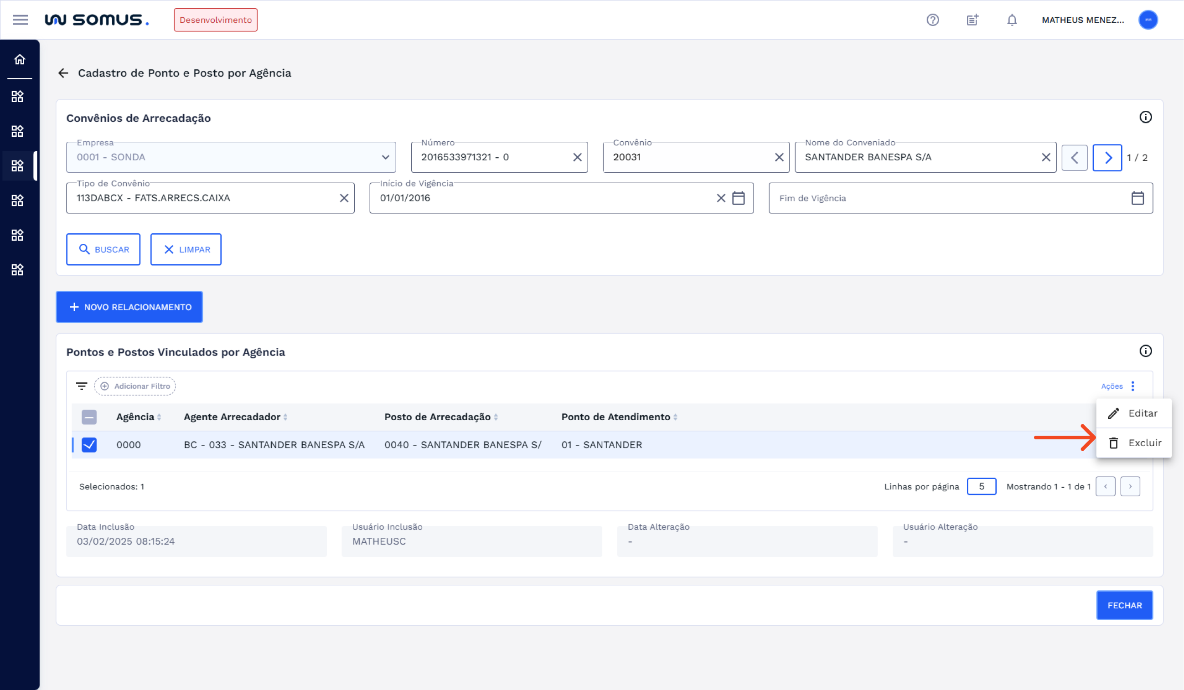This screenshot has width=1184, height=690.
Task: Choose Excluir from the actions menu
Action: (x=1135, y=443)
